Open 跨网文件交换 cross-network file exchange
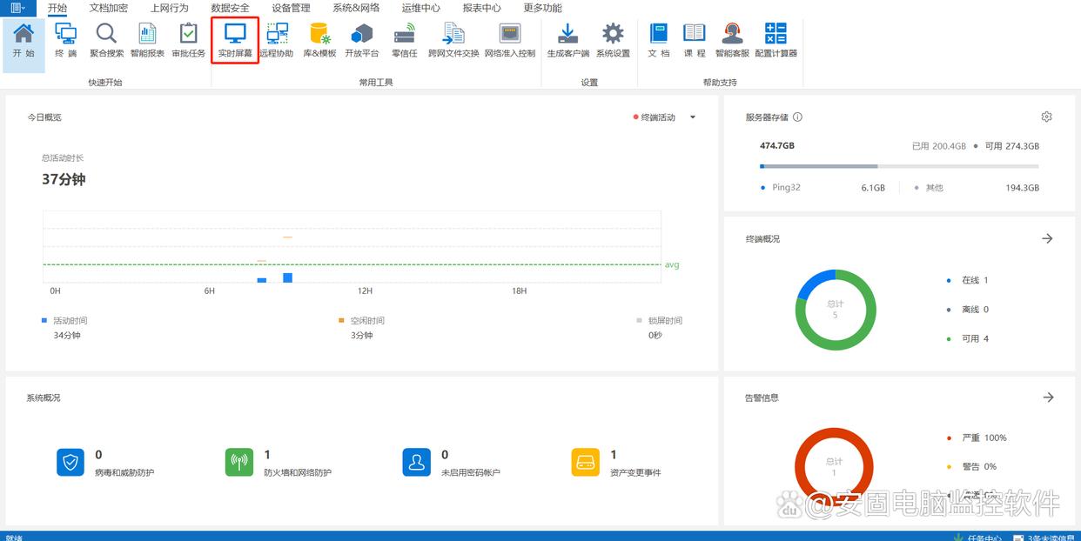This screenshot has height=541, width=1081. click(453, 40)
